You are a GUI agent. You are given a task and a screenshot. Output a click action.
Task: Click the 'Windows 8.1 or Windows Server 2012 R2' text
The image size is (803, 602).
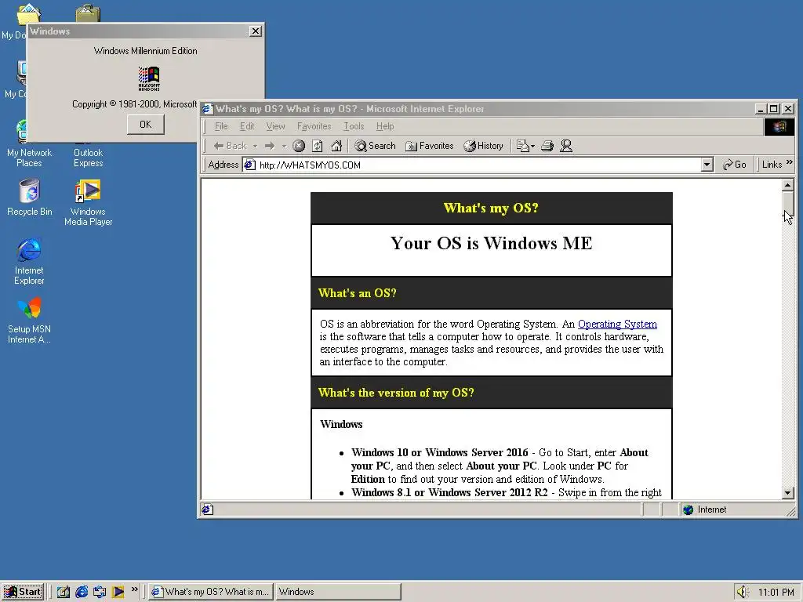coord(449,492)
